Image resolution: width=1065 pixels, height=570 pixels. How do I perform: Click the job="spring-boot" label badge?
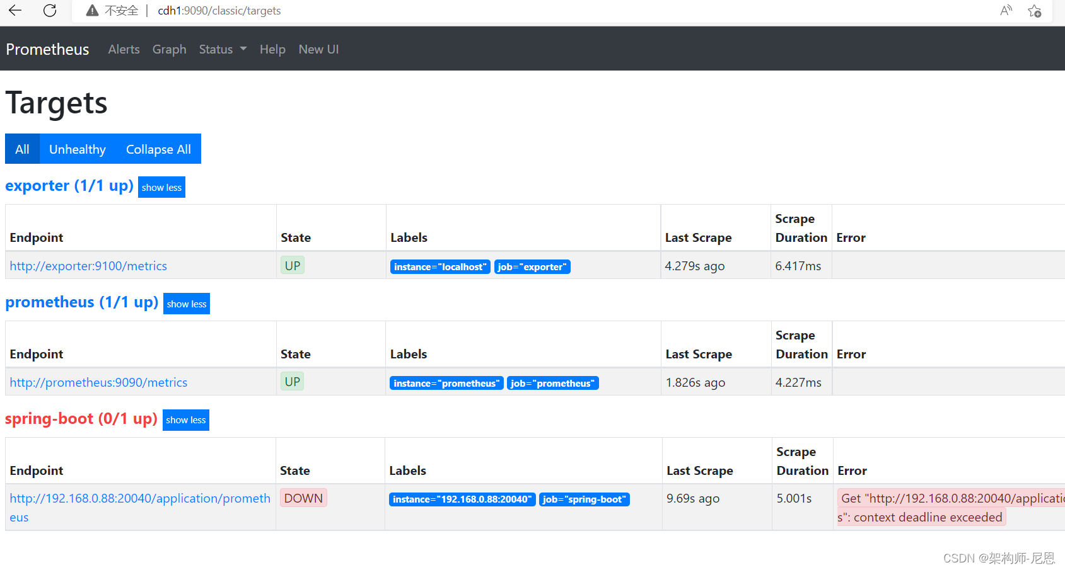[585, 499]
